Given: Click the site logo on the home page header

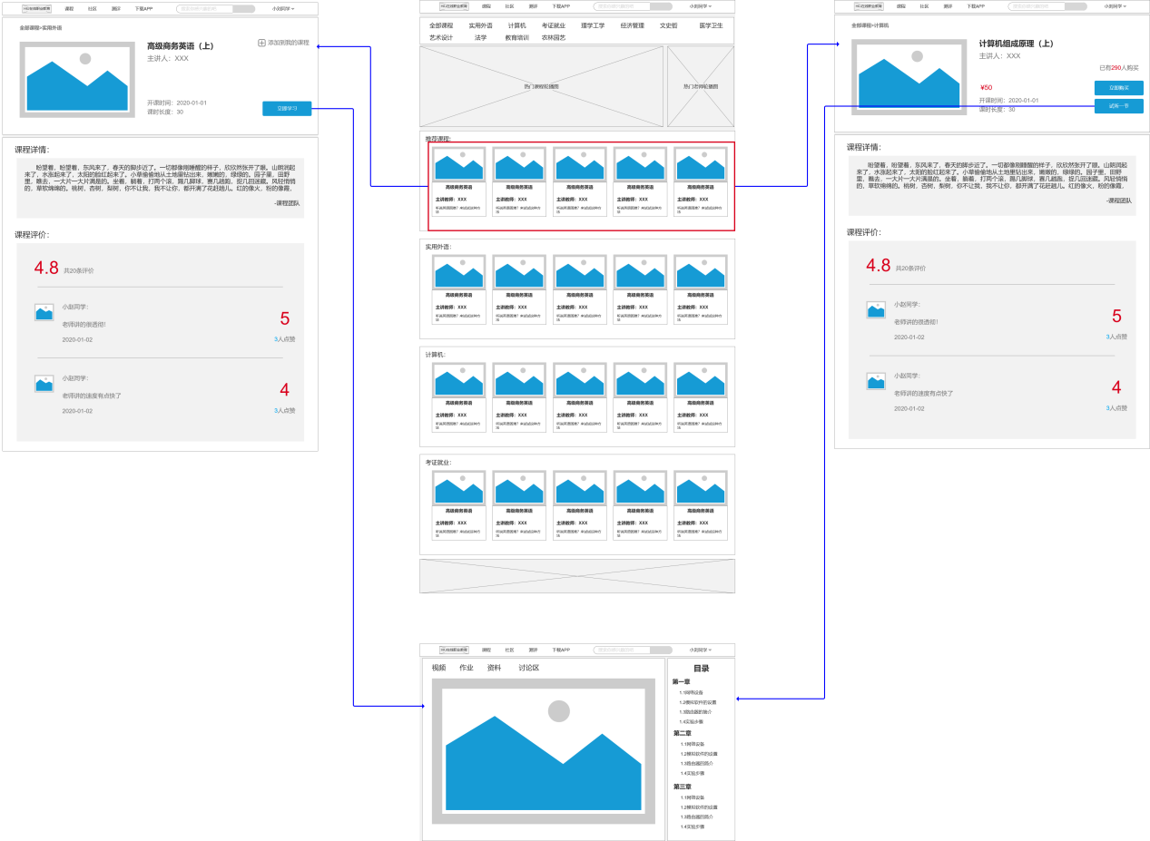Looking at the screenshot, I should coord(454,6).
